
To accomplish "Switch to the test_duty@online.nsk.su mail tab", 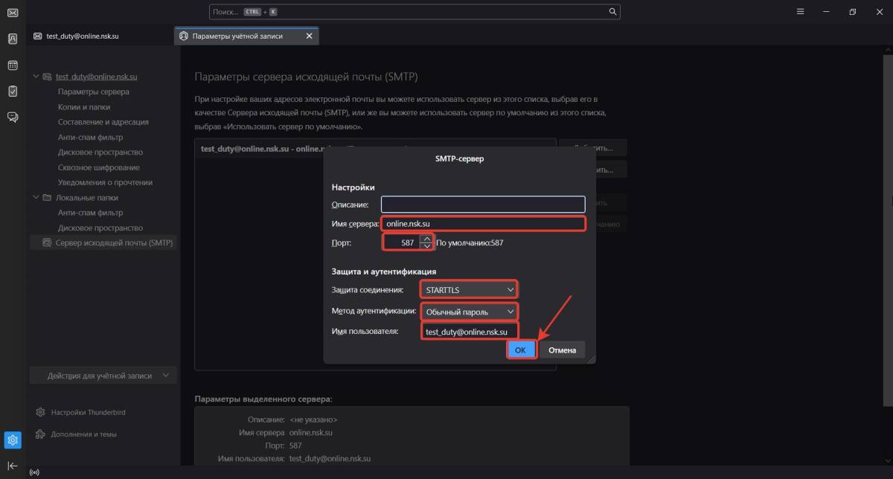I will [82, 36].
